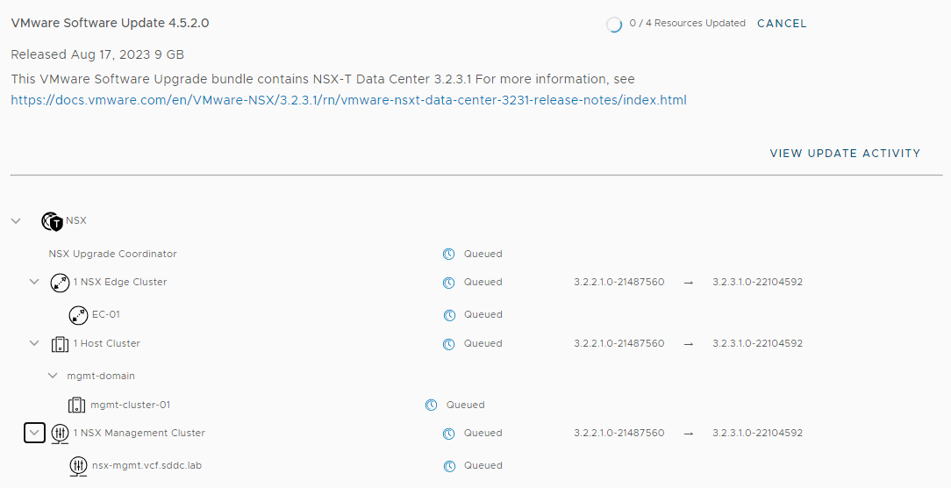Click the NSX Management Cluster icon
951x488 pixels.
60,434
